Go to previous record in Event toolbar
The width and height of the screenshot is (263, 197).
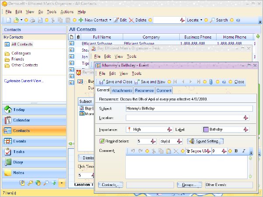pos(183,82)
